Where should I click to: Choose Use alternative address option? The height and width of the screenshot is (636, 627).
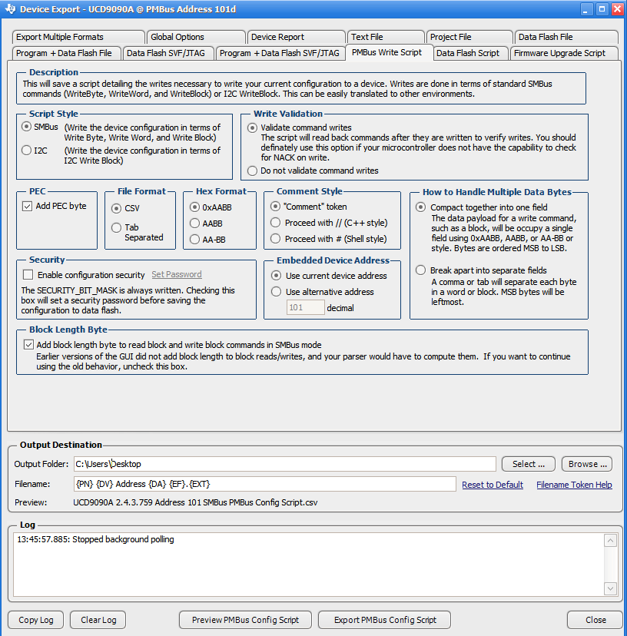[277, 291]
